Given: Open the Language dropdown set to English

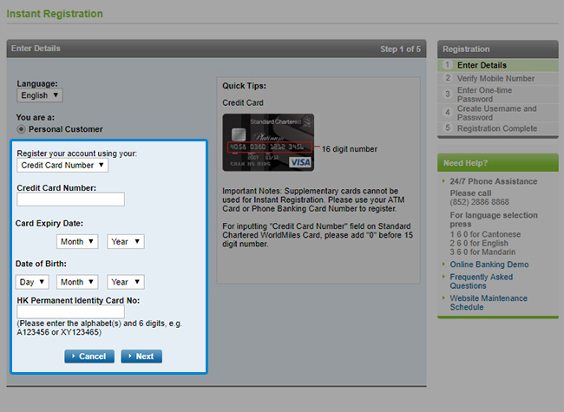Looking at the screenshot, I should (x=39, y=95).
